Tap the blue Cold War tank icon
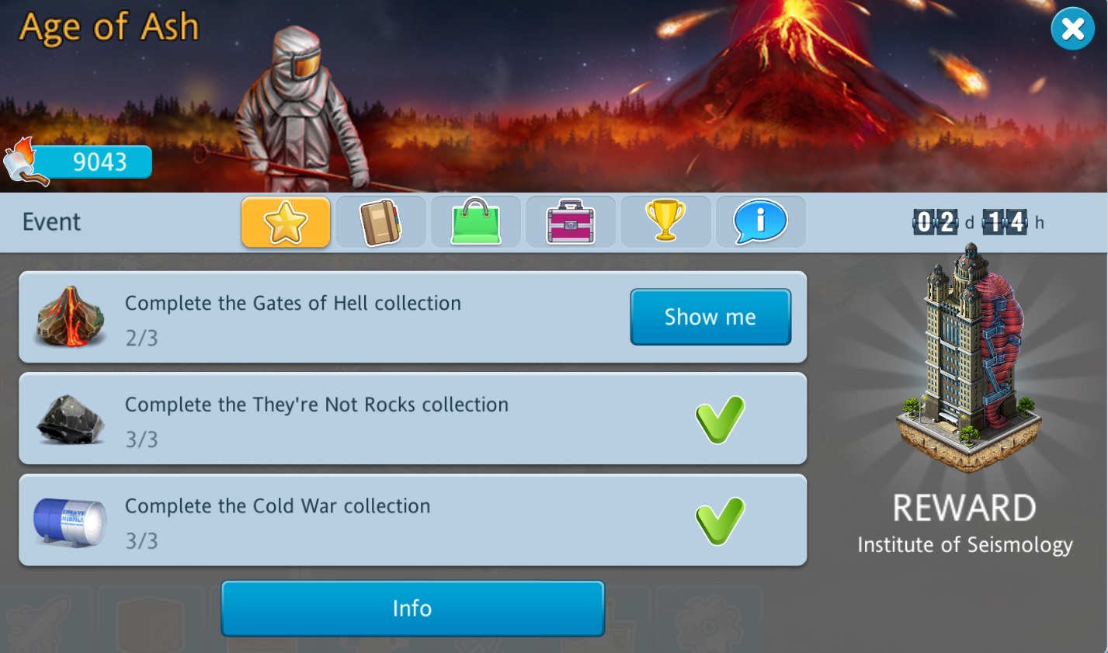This screenshot has height=653, width=1108. (70, 521)
